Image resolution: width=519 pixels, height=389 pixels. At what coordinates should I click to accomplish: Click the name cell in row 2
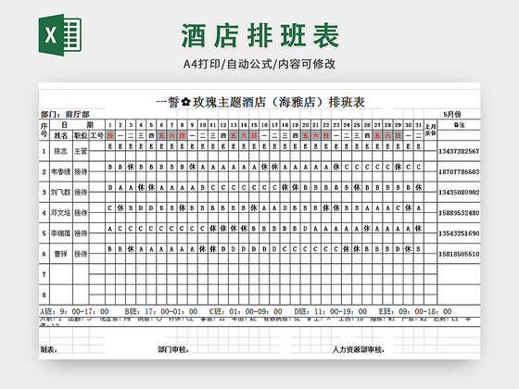pyautogui.click(x=61, y=171)
